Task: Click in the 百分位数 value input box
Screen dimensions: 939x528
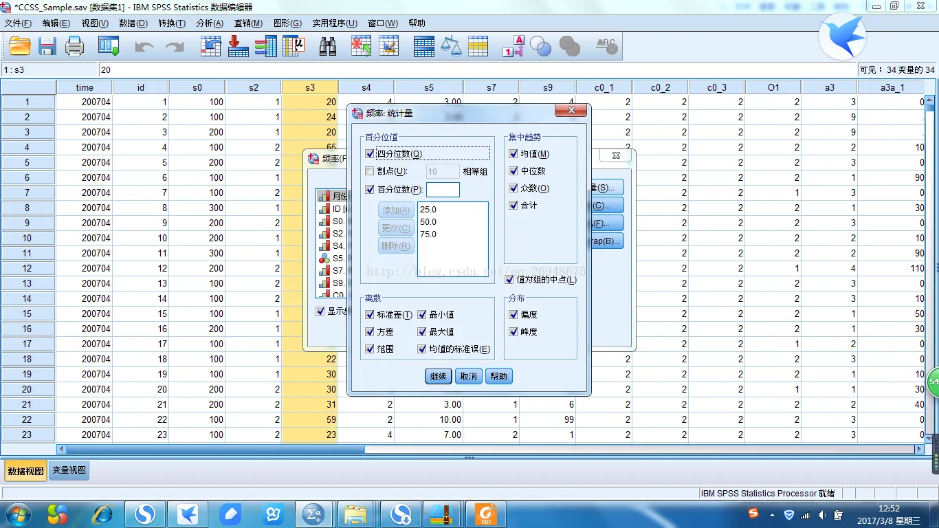Action: [x=443, y=190]
